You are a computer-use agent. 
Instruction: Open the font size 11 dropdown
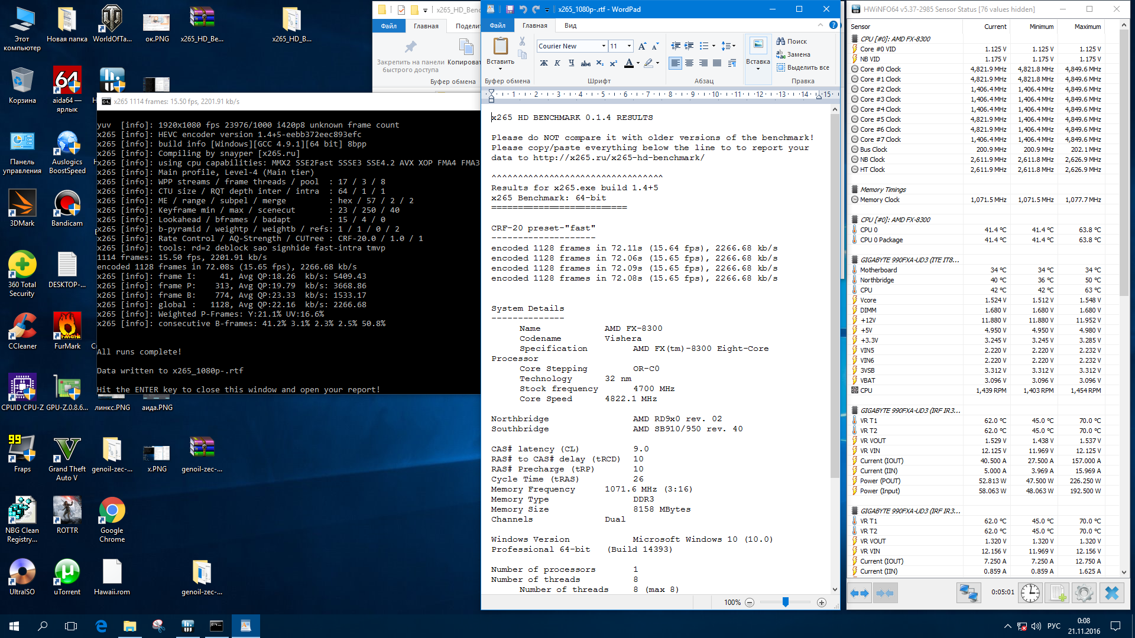tap(629, 46)
